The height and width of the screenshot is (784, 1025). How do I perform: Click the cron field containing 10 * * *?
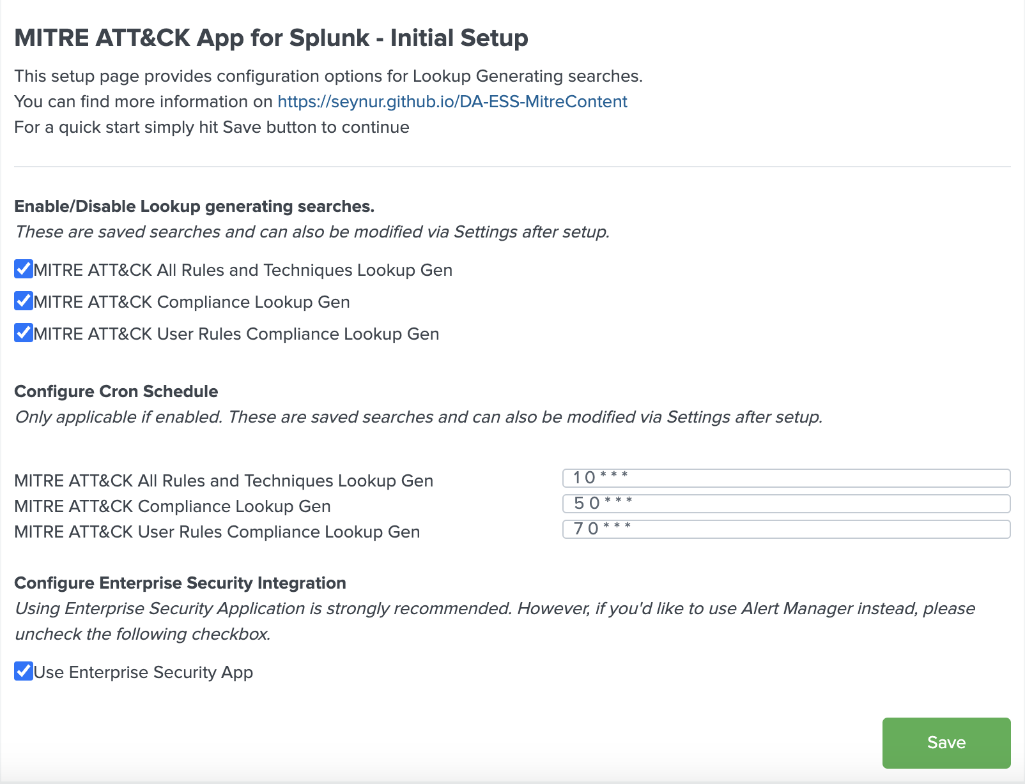coord(785,478)
